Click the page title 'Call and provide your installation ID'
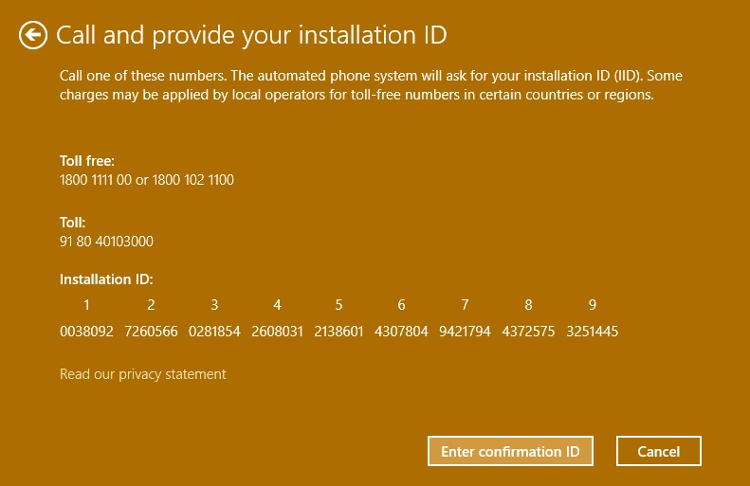Viewport: 750px width, 486px height. click(x=251, y=36)
